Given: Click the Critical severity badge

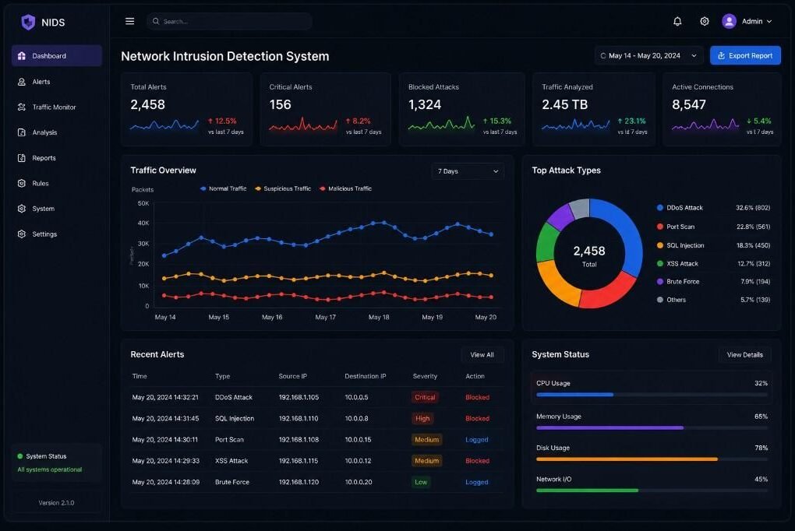Looking at the screenshot, I should (425, 397).
